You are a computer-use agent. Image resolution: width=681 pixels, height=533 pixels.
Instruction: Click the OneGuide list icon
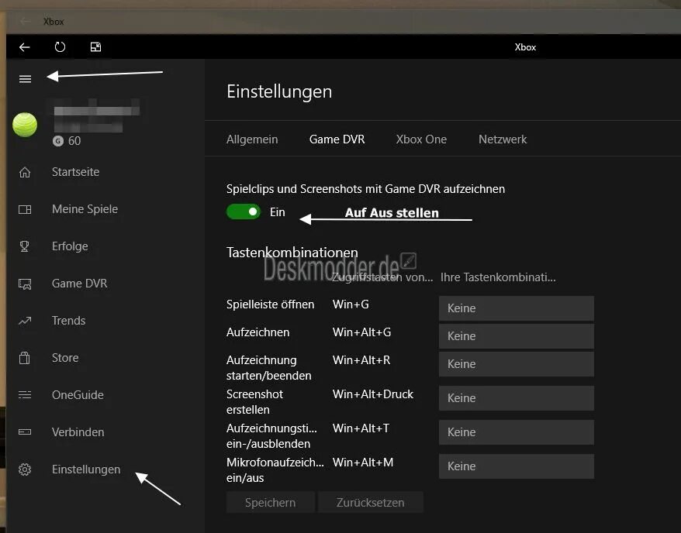pos(25,394)
